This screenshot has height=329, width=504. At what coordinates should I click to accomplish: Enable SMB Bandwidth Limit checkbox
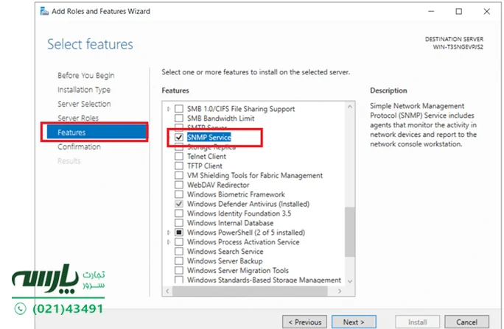tap(179, 118)
